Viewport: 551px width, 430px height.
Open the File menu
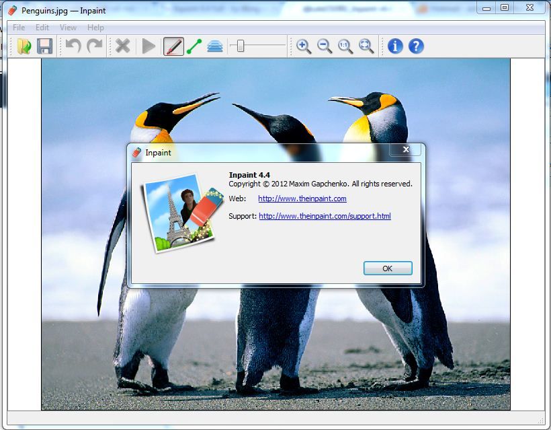[x=18, y=28]
